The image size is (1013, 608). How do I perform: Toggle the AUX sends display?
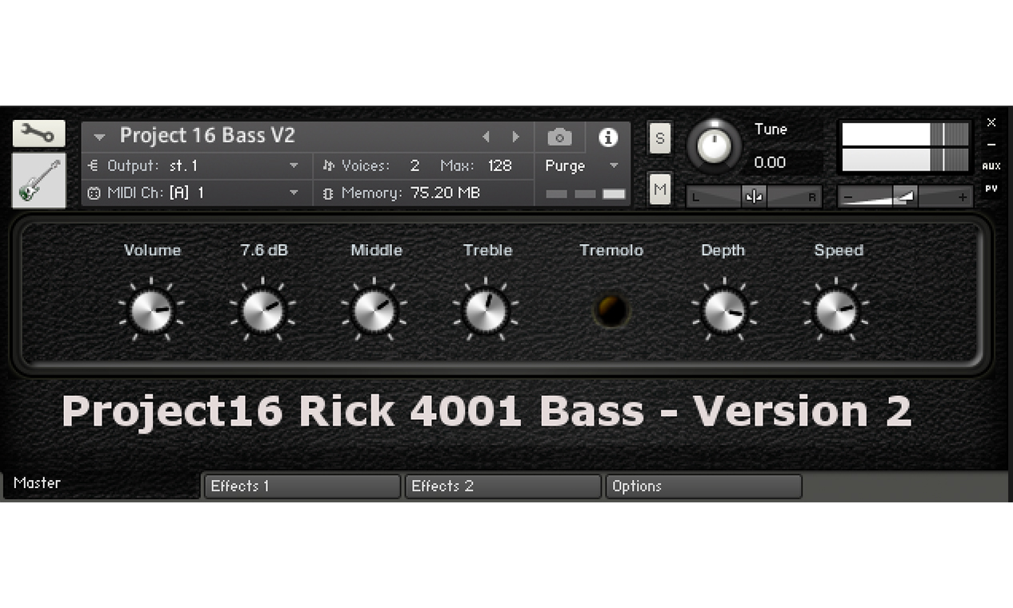tap(991, 166)
